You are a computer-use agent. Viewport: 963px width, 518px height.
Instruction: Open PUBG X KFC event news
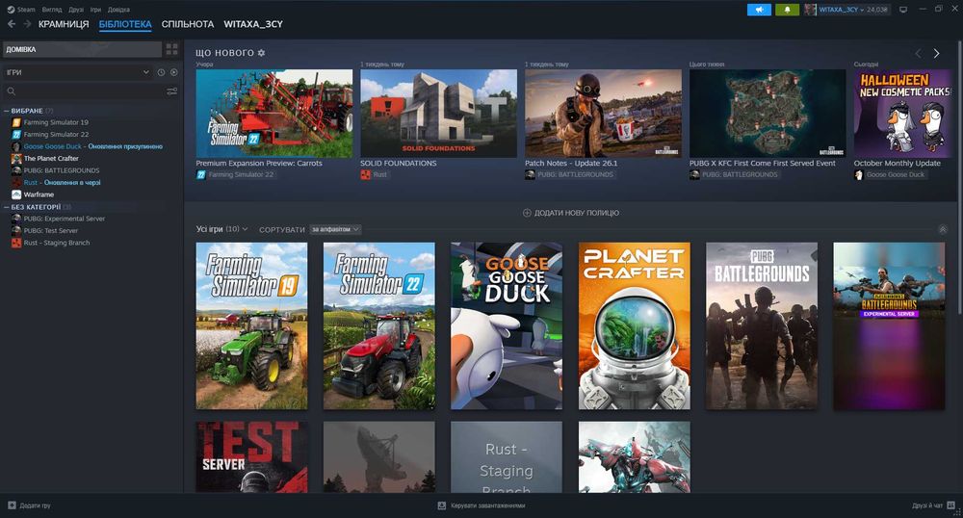[x=768, y=114]
